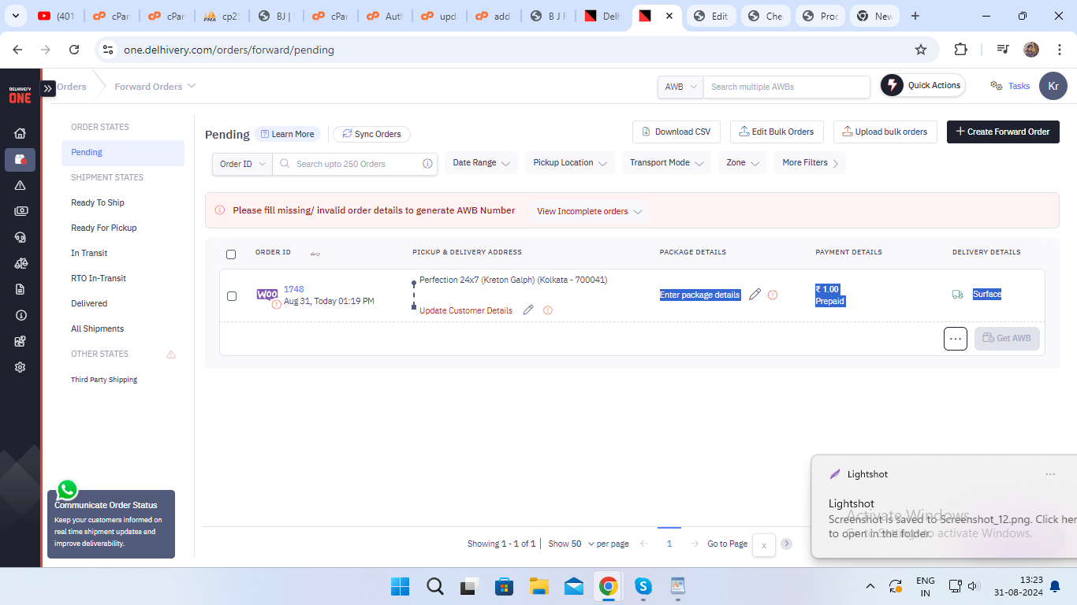Click the Quick Actions lightning button

point(922,85)
